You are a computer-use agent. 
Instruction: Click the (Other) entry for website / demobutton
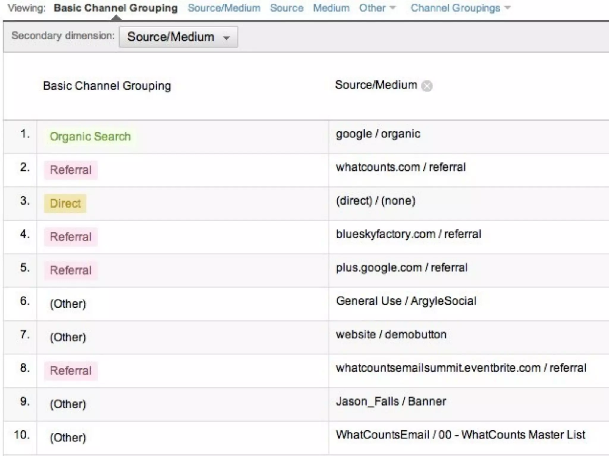[68, 338]
